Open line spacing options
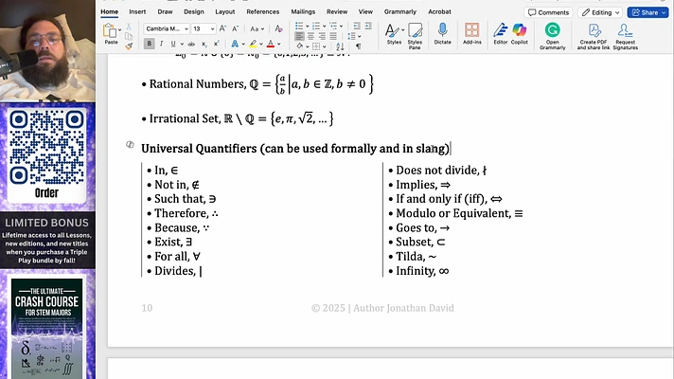Screen dimensions: 674x379 [x=354, y=36]
